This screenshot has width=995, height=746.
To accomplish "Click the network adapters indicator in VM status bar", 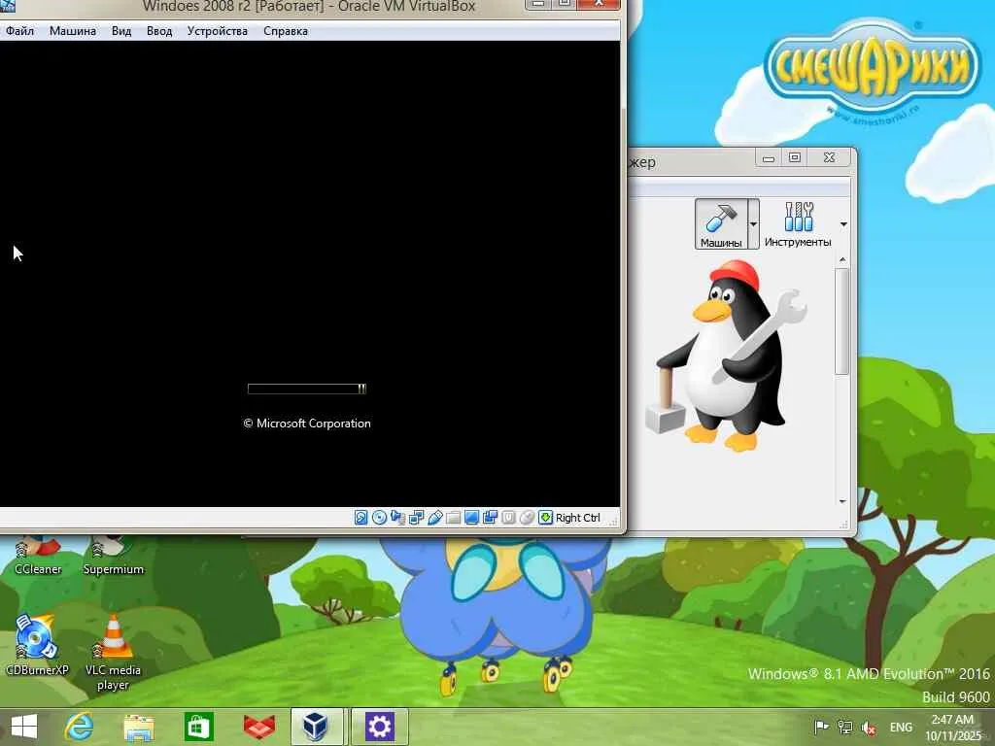I will point(416,518).
